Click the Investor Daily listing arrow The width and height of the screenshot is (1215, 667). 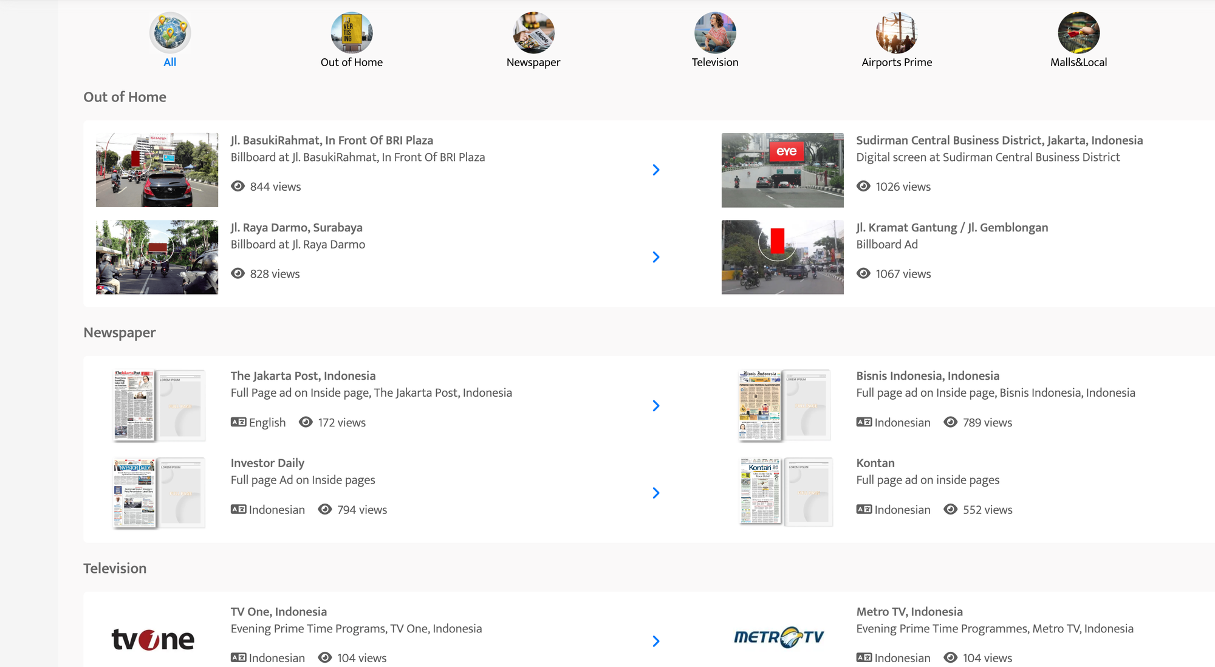[x=655, y=493]
